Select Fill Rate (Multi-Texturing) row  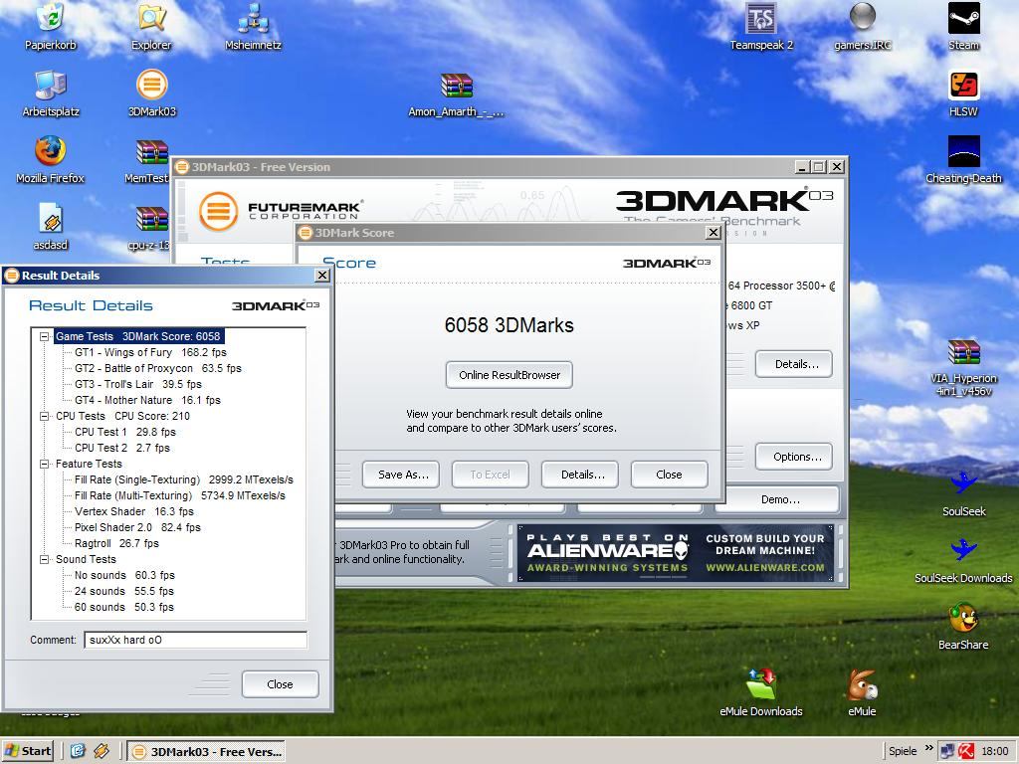click(x=180, y=495)
